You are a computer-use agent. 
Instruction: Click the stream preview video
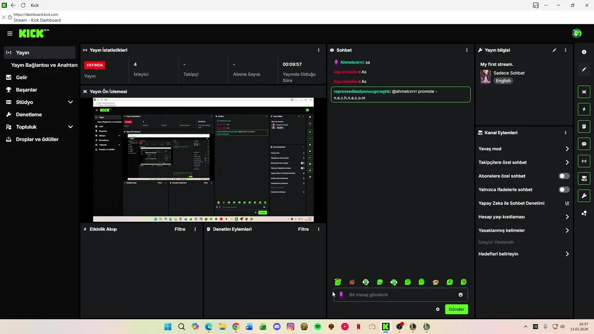coord(203,160)
